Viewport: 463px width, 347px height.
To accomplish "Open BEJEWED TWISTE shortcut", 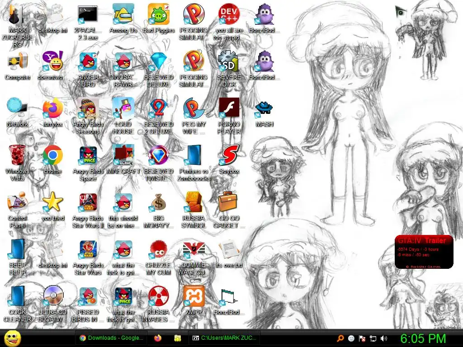I will click(159, 155).
